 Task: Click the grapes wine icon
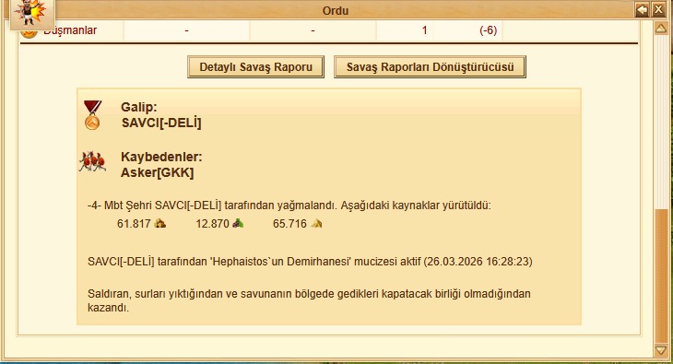click(238, 223)
